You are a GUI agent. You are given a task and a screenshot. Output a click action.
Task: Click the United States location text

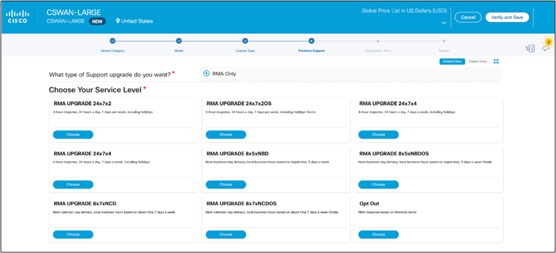[x=137, y=22]
